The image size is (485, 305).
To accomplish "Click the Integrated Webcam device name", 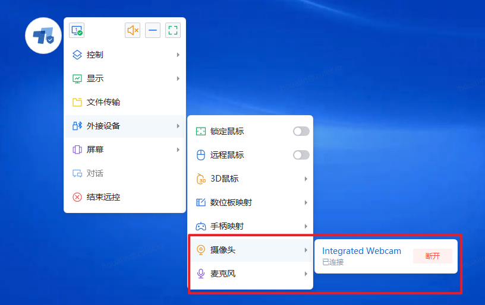I will [361, 251].
